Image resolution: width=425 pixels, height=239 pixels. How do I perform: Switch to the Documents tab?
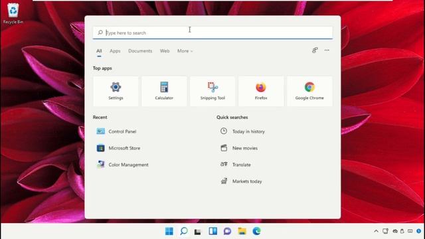(140, 51)
